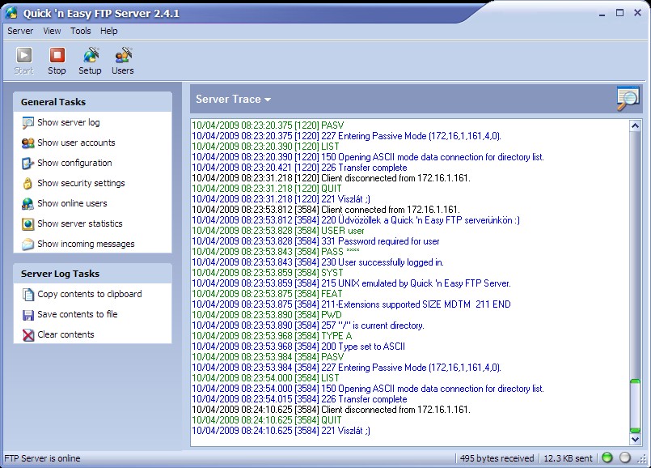Click the Show online users icon

pos(27,204)
